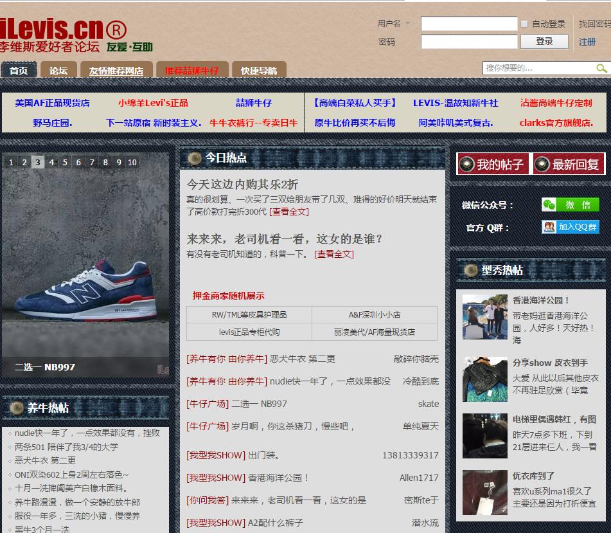The width and height of the screenshot is (611, 533).
Task: Open author Allen1717's profile link
Action: (419, 478)
